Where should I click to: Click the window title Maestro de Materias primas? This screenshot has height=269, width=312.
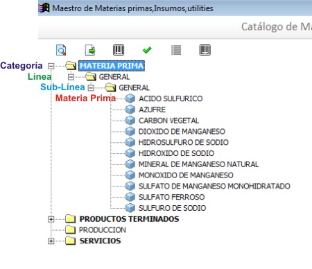[x=132, y=8]
